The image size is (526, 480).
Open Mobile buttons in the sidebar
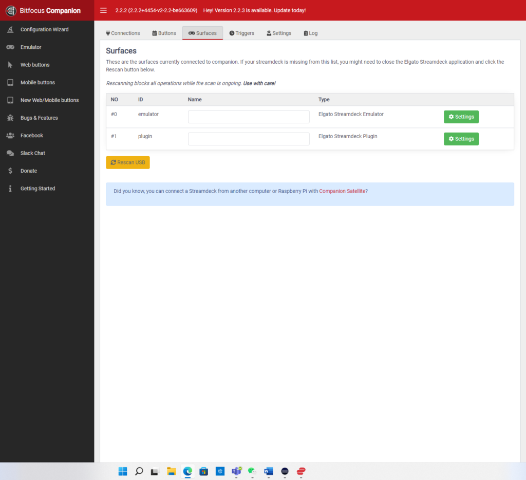pos(37,83)
